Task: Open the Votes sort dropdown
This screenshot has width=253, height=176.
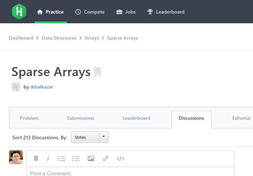Action: click(x=85, y=137)
